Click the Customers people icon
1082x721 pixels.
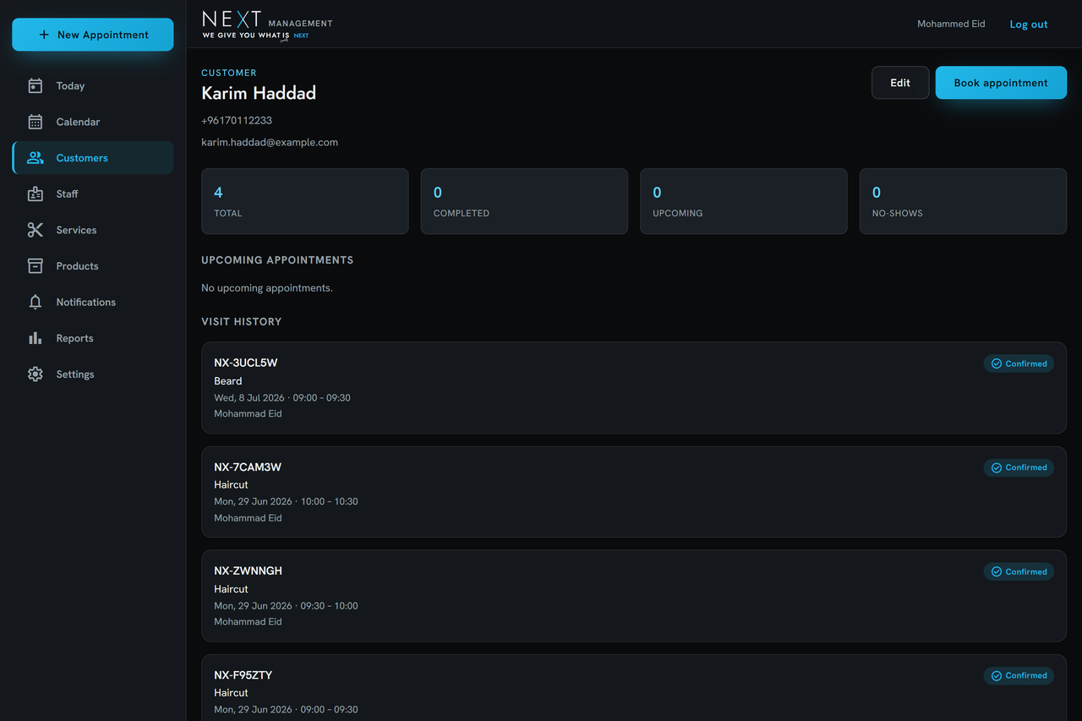pos(35,158)
